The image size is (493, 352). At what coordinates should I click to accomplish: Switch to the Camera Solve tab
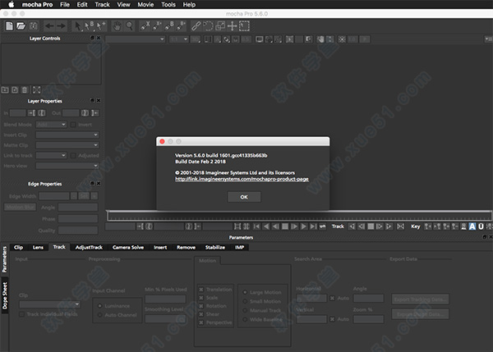click(128, 248)
